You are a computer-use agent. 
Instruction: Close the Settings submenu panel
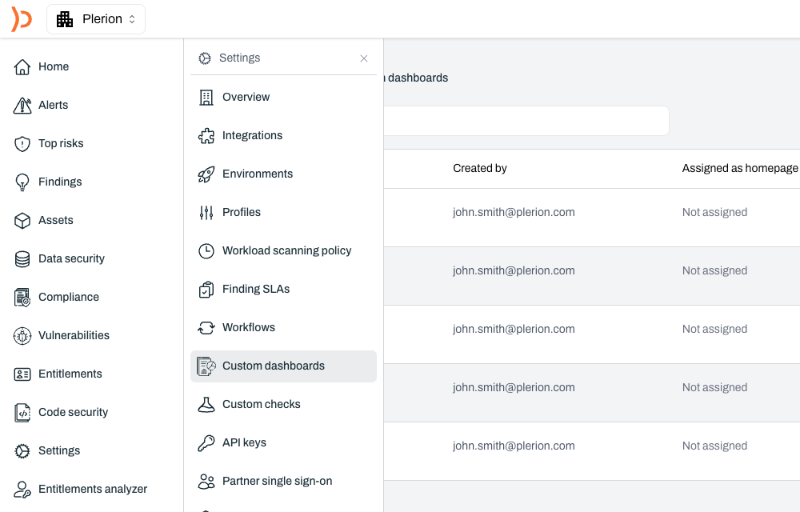click(x=364, y=58)
